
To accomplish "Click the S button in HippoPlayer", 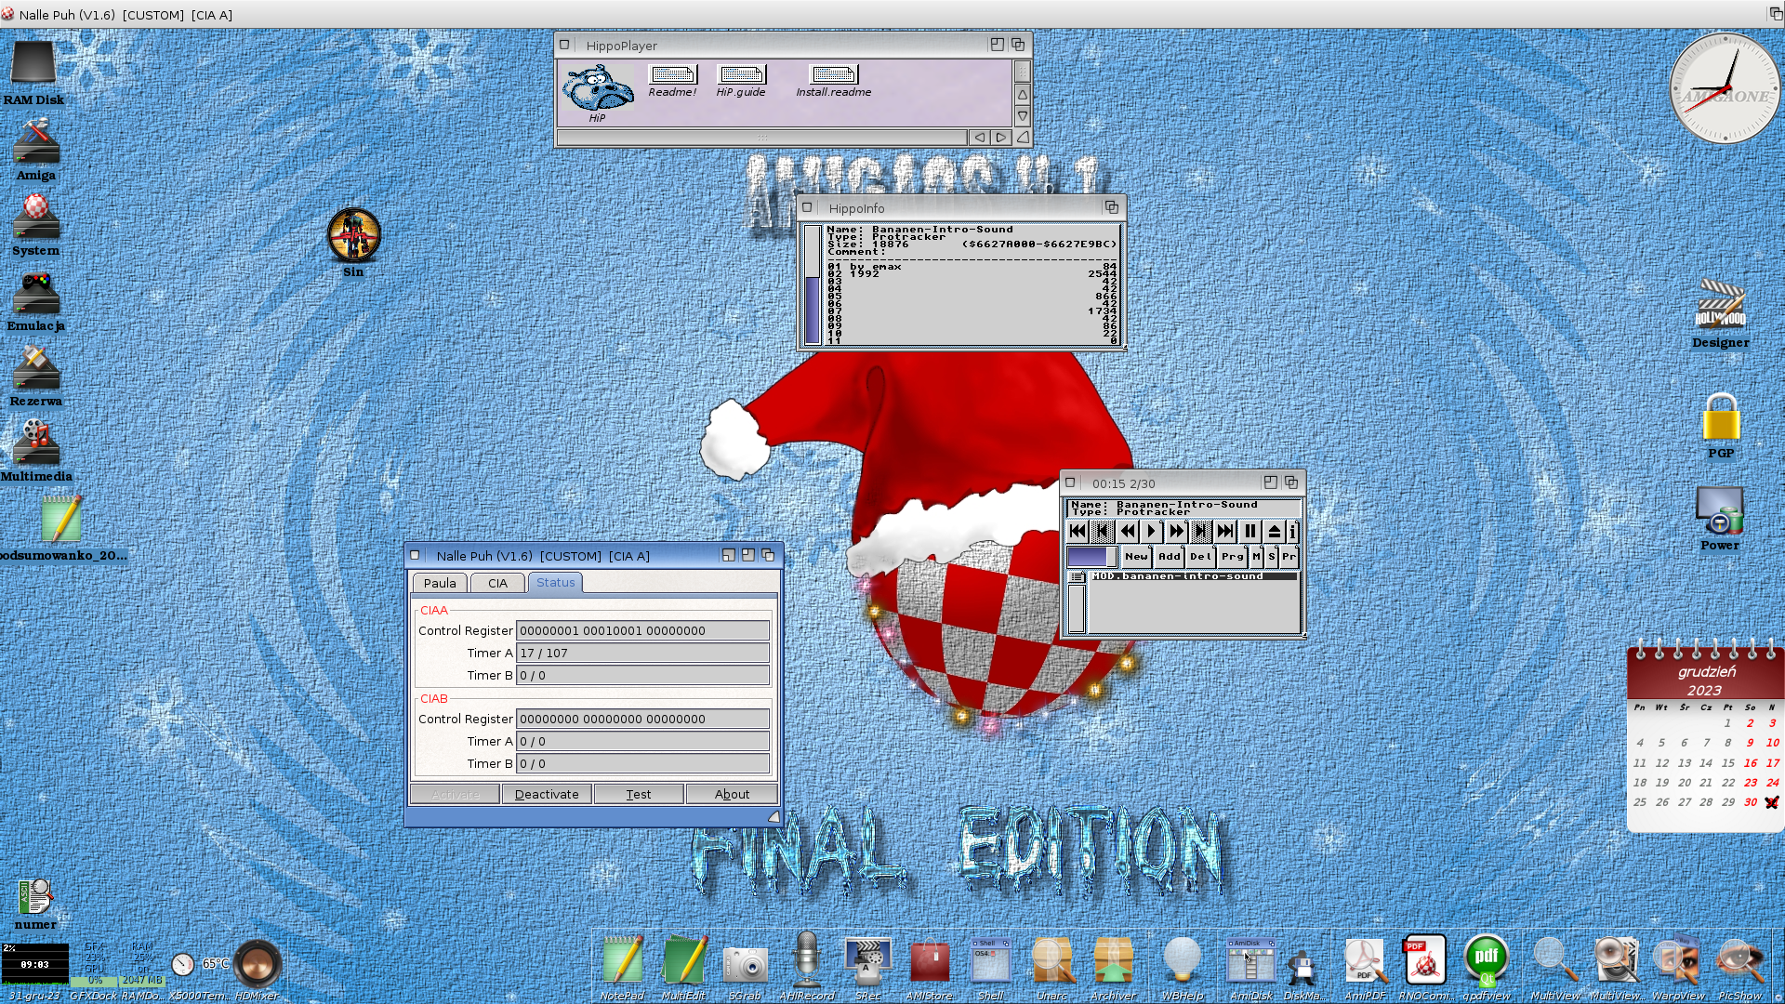I will [1272, 557].
